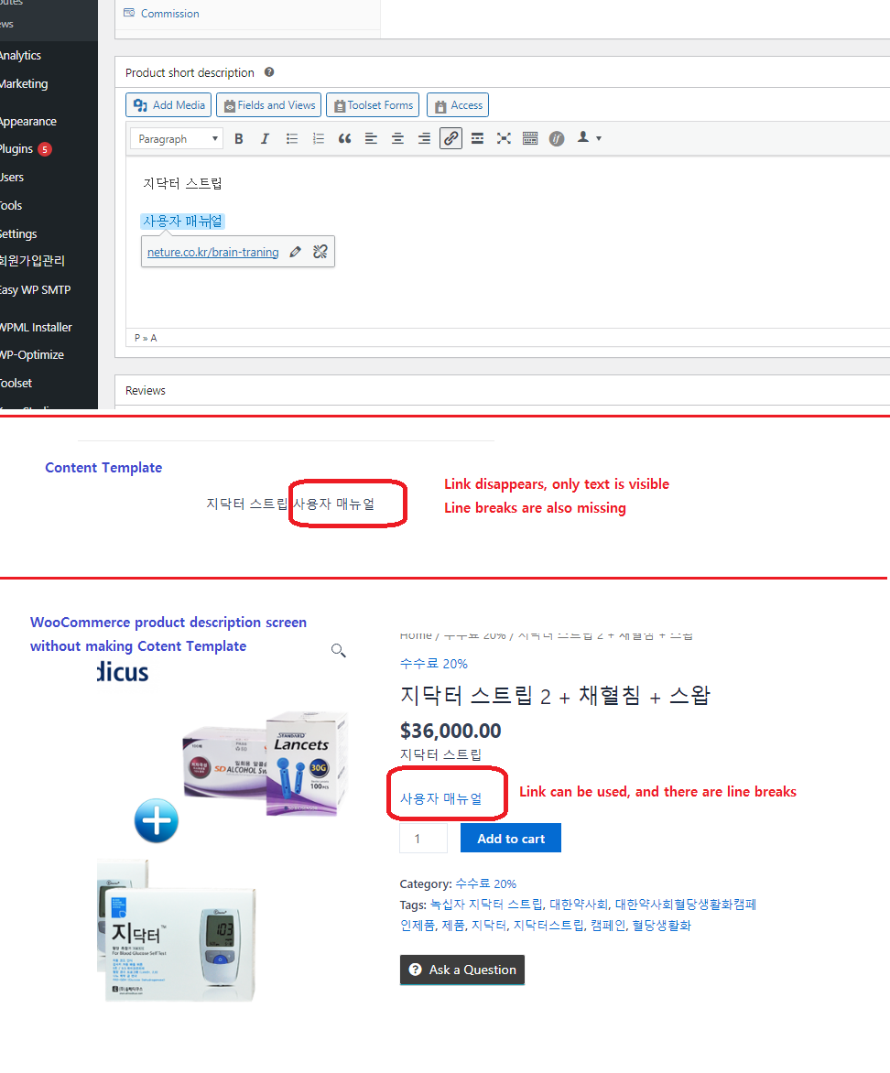Open Appearance in the admin sidebar
This screenshot has width=890, height=1073.
[28, 122]
